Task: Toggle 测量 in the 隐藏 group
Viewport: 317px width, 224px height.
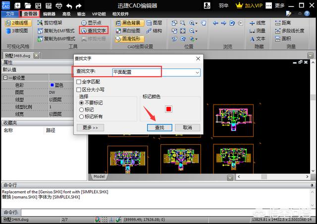Action: point(258,31)
